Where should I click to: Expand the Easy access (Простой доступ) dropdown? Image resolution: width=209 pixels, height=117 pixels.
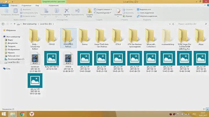pyautogui.click(x=104, y=13)
